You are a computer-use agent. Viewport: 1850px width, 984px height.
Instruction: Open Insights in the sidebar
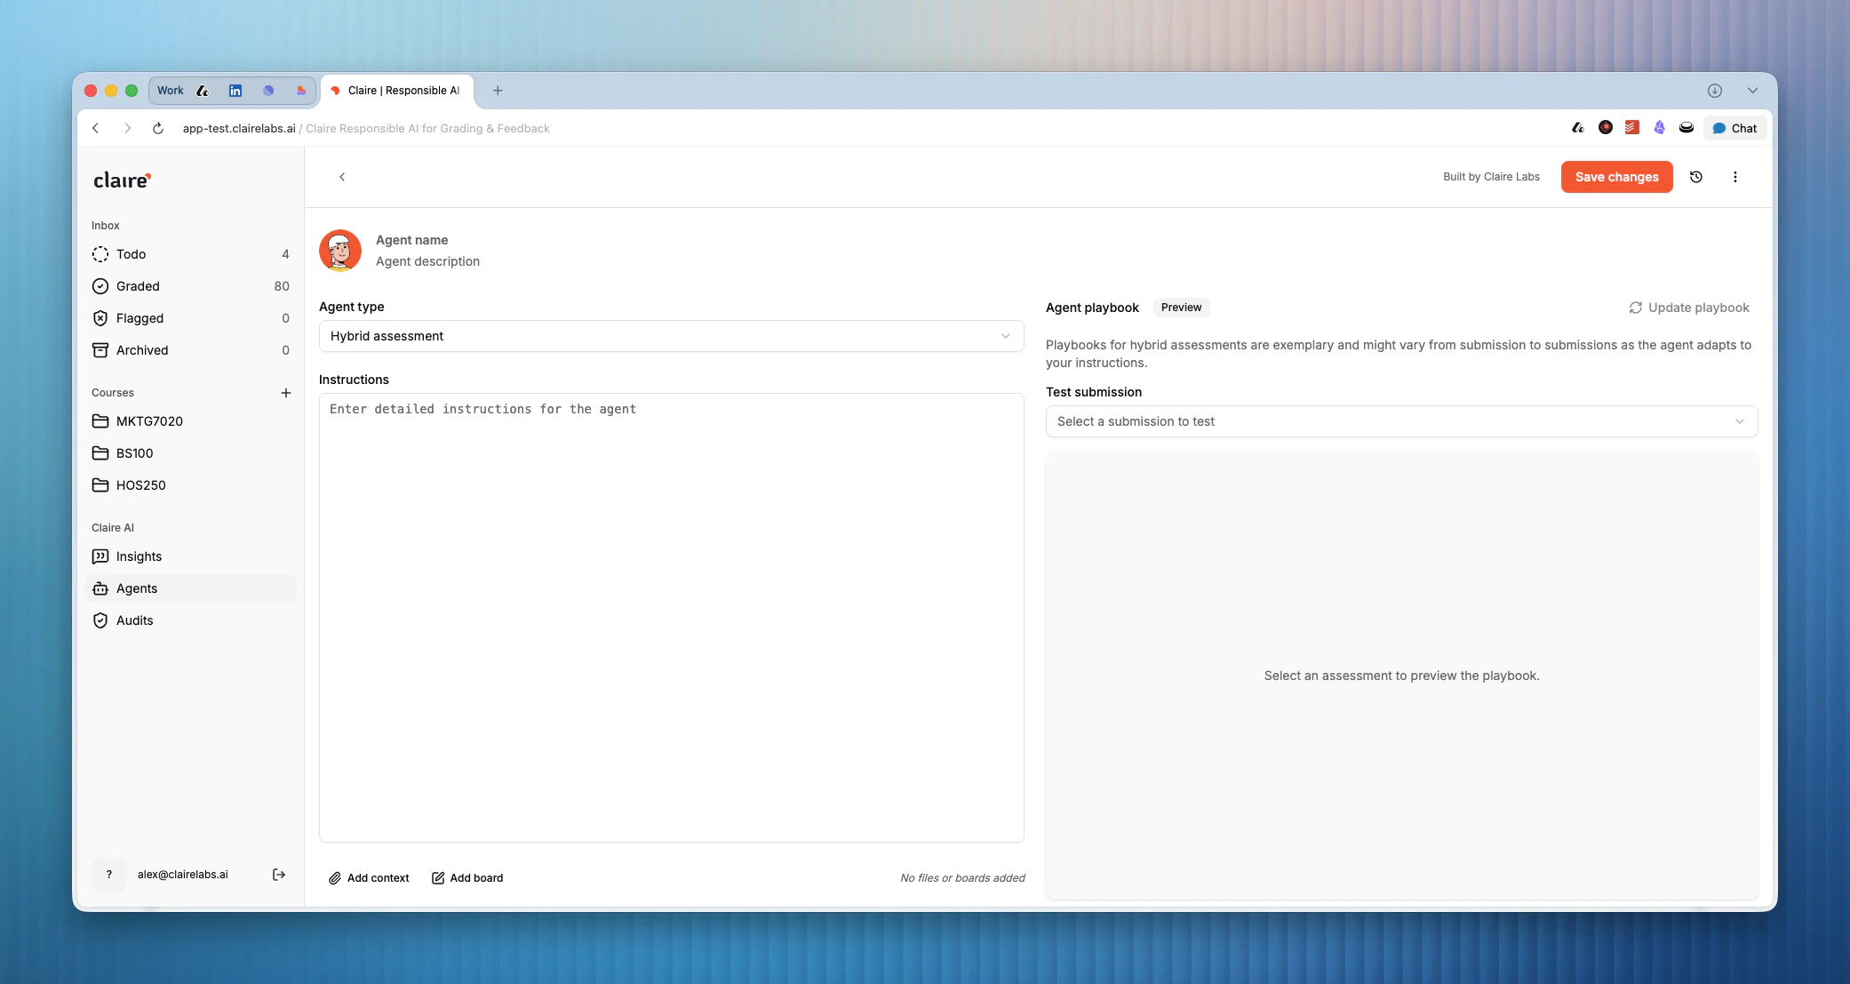pyautogui.click(x=139, y=556)
